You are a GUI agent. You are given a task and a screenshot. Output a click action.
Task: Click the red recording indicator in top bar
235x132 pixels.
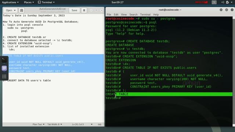pos(201,2)
